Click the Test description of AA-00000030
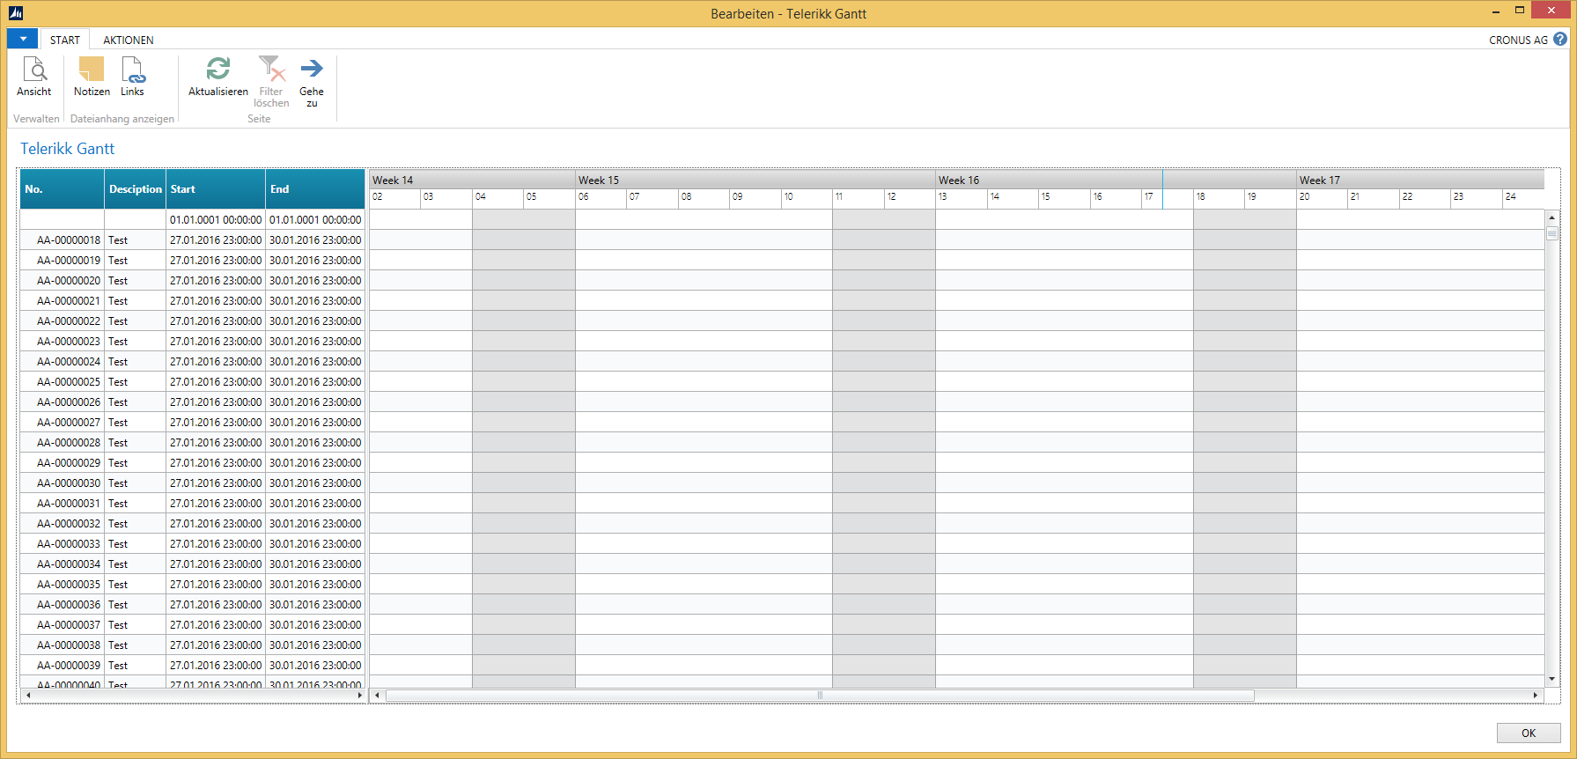Viewport: 1577px width, 759px height. pos(136,483)
